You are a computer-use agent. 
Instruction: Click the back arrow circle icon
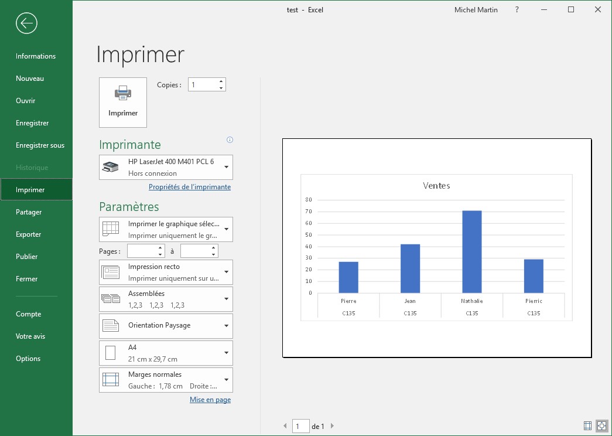[x=27, y=23]
